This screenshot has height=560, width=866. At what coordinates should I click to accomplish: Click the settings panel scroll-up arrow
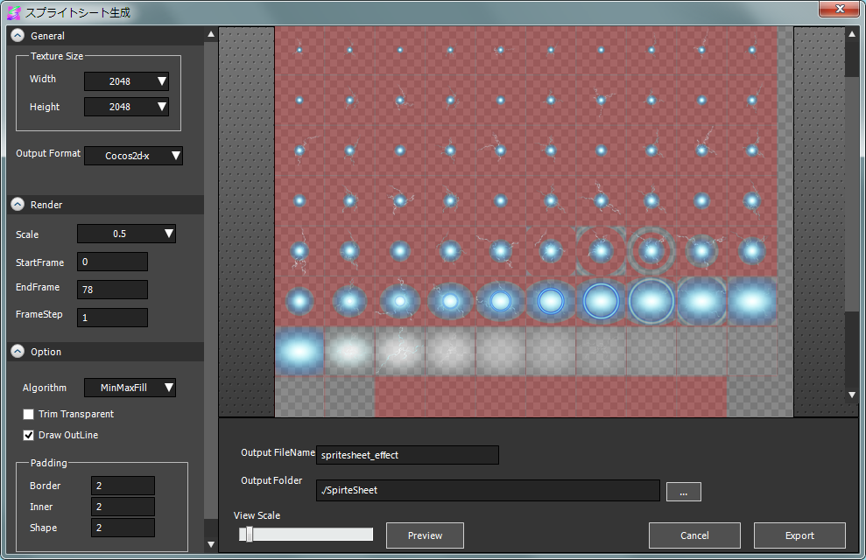coord(211,34)
